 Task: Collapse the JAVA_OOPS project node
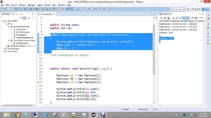click(3, 21)
